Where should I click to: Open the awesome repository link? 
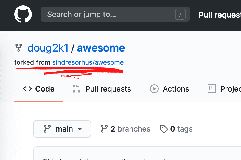click(x=101, y=48)
